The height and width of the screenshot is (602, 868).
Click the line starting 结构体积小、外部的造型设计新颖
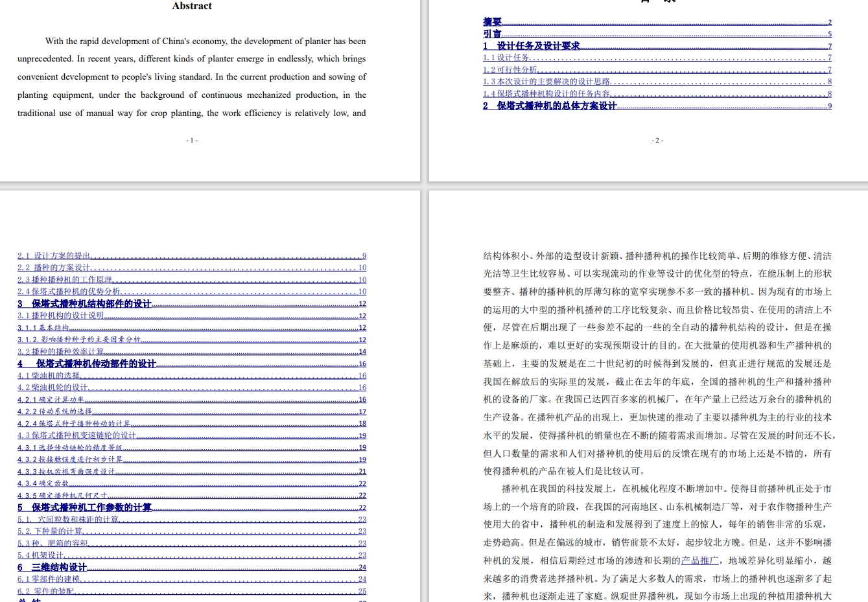pos(657,256)
